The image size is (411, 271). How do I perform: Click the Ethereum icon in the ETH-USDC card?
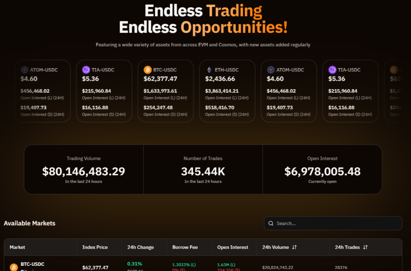coord(209,70)
